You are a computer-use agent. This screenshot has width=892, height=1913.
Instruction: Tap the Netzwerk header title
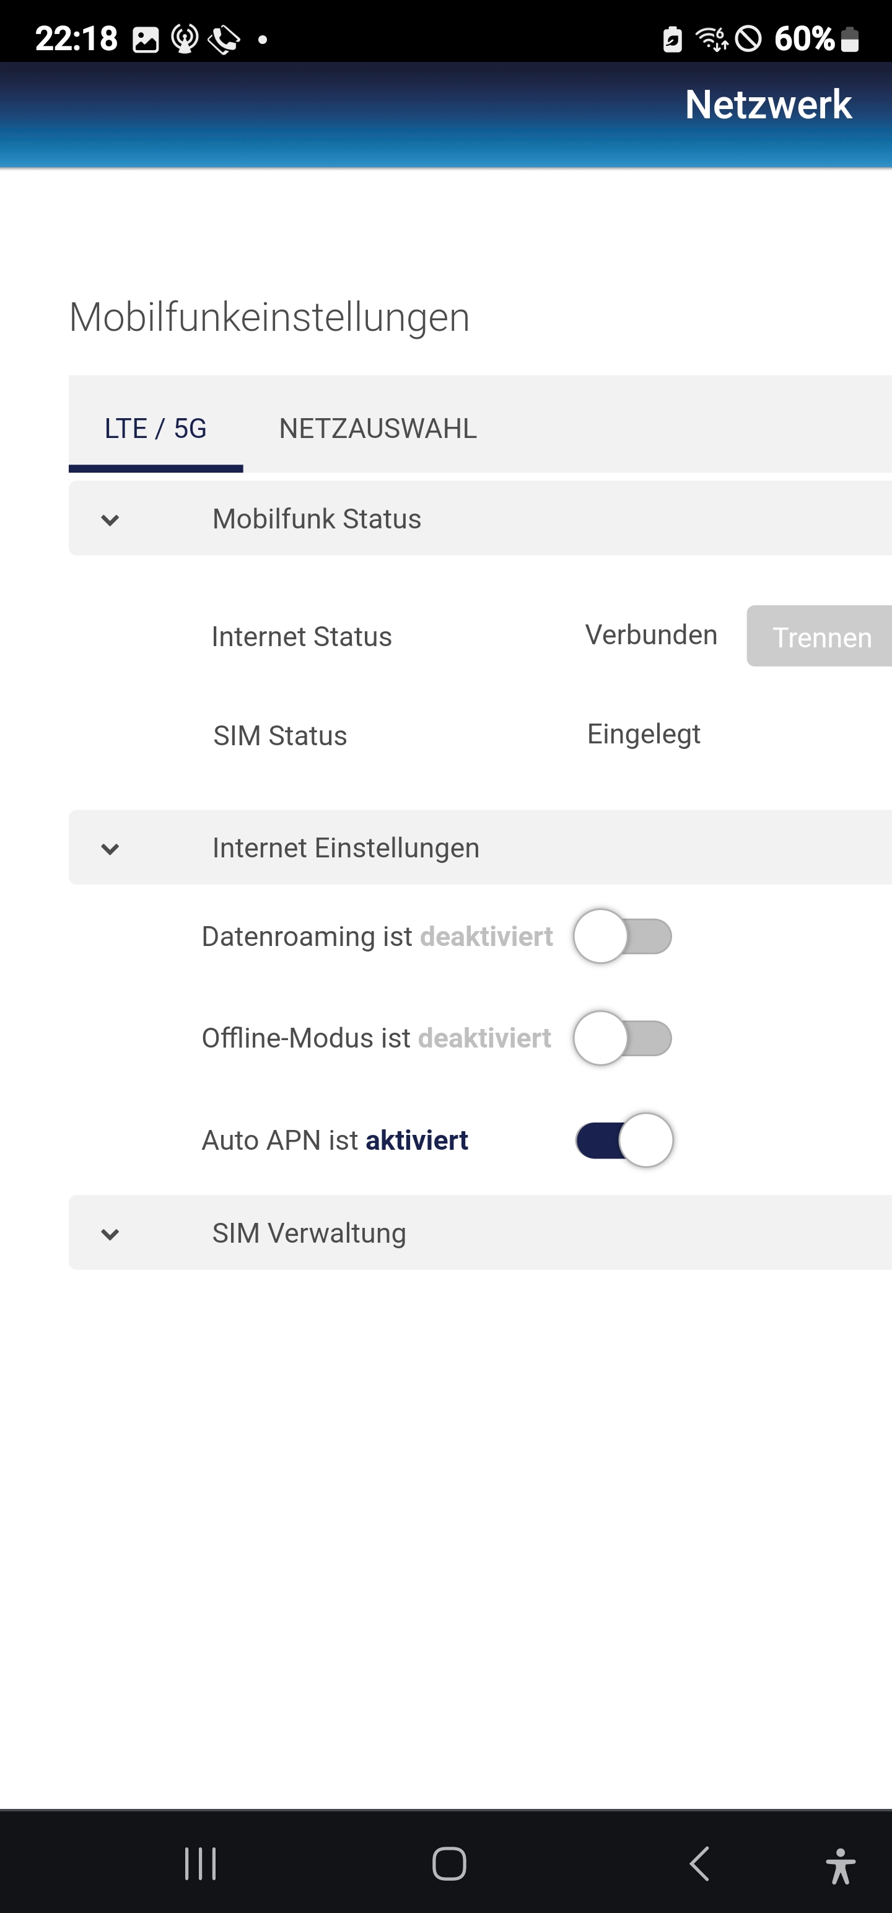[x=768, y=105]
